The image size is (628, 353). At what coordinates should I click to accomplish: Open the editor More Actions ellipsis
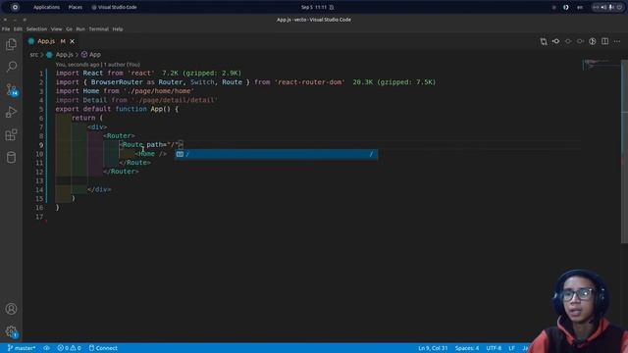[x=617, y=41]
